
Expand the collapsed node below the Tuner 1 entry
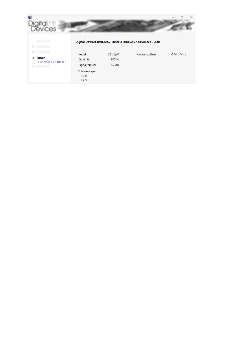tap(33, 66)
